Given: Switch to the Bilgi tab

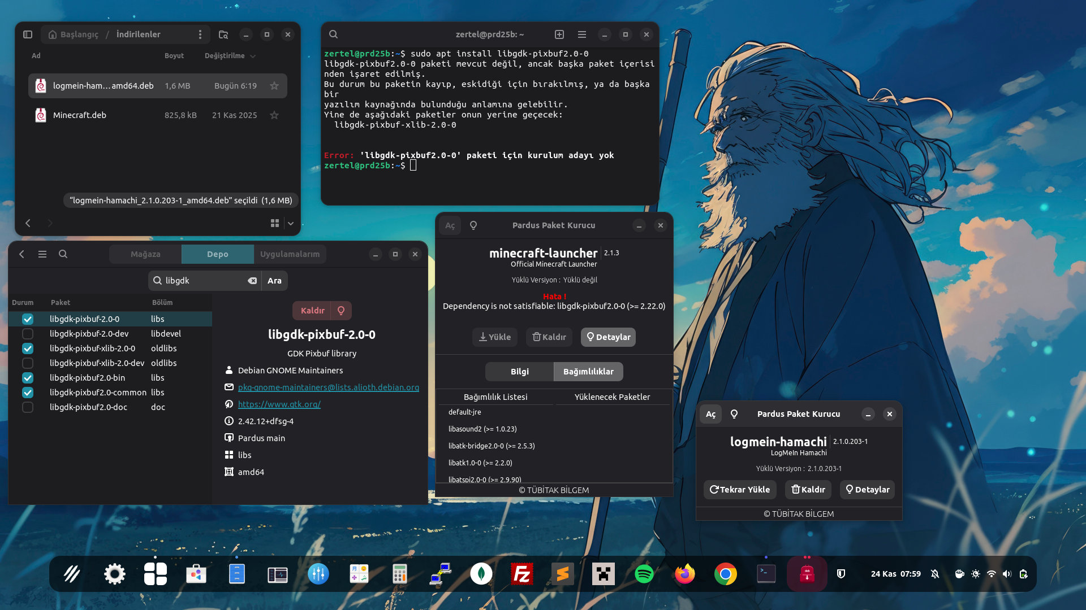Looking at the screenshot, I should pyautogui.click(x=519, y=372).
